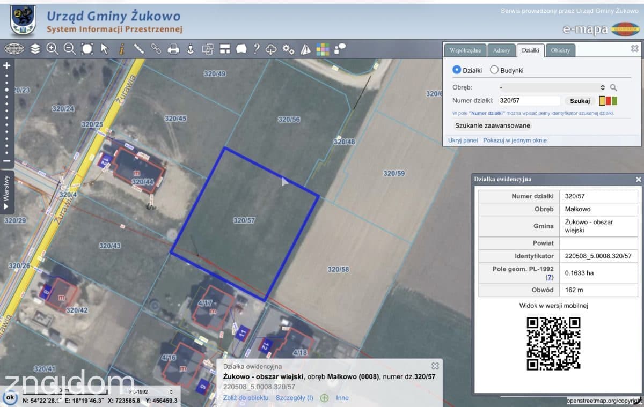644x407 pixels.
Task: Open Szczegóły (I) parcel details link
Action: 294,397
